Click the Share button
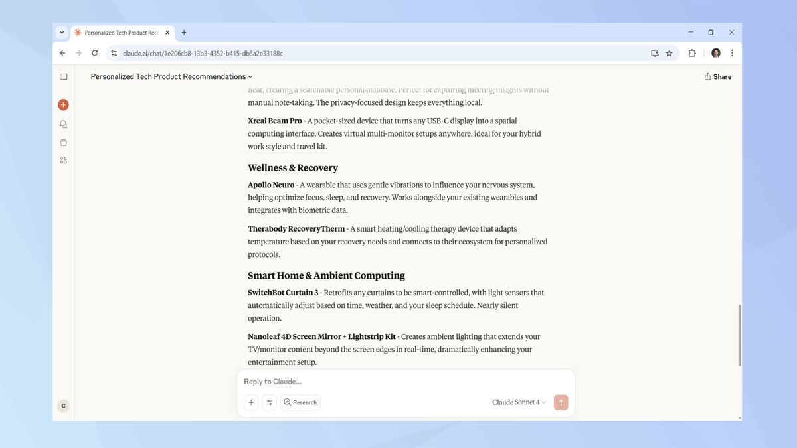The width and height of the screenshot is (797, 448). tap(717, 76)
